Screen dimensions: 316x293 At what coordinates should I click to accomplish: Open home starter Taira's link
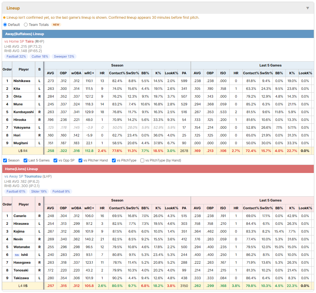[x=29, y=41]
